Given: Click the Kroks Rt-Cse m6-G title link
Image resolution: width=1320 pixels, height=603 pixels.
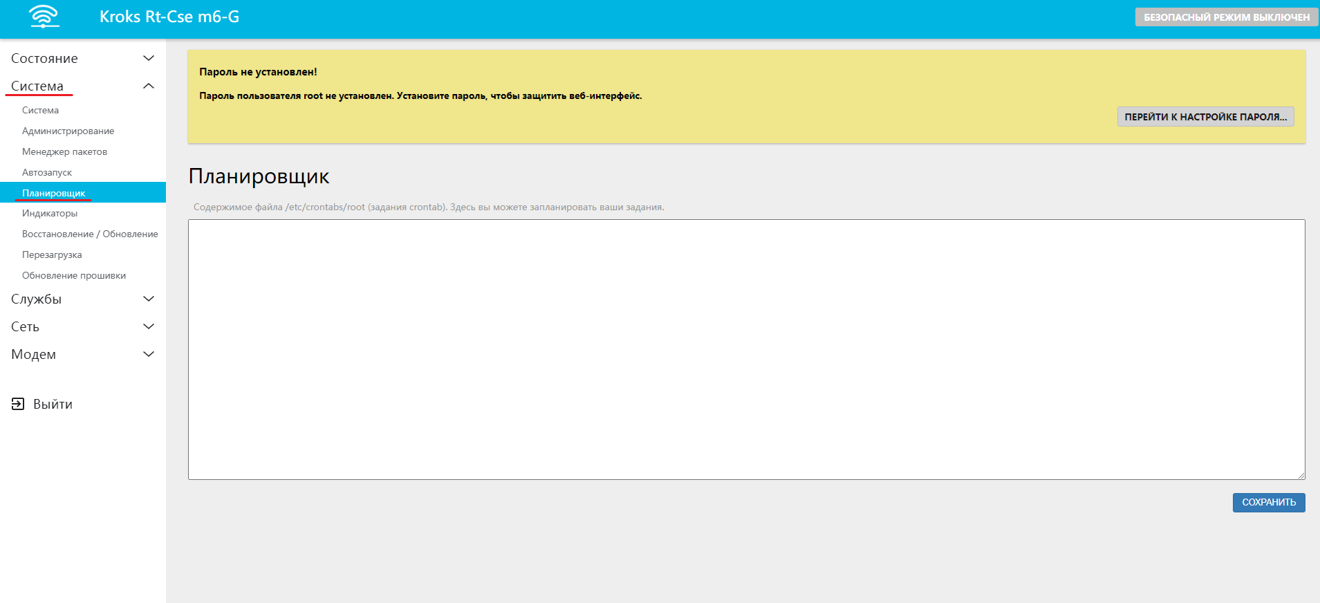Looking at the screenshot, I should tap(169, 17).
